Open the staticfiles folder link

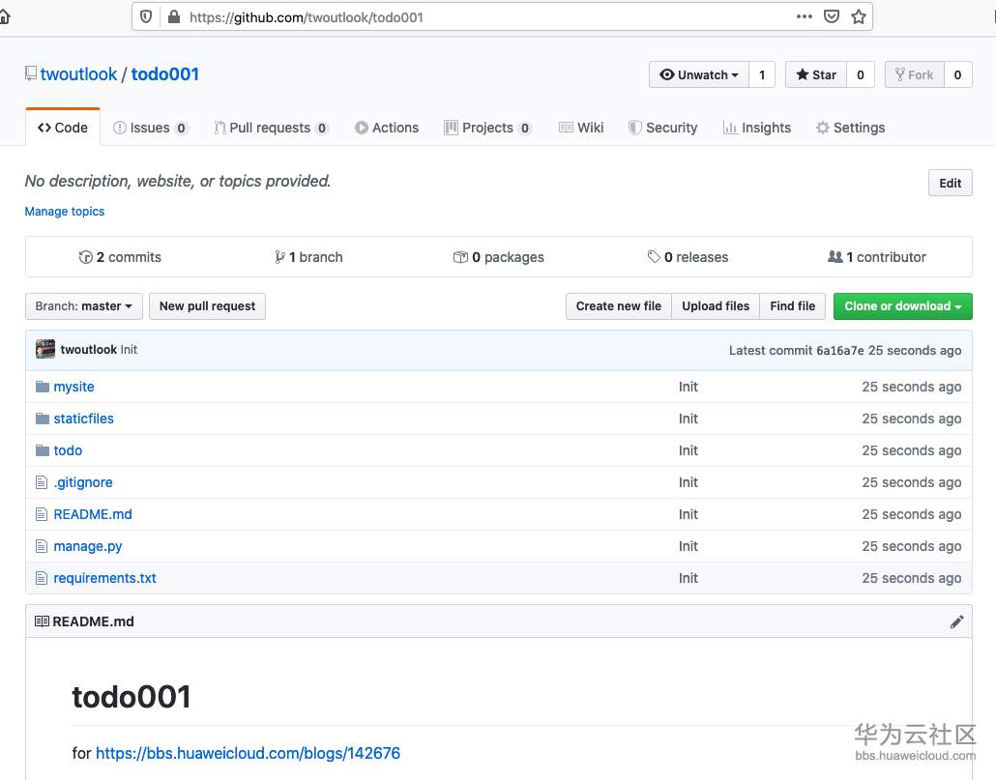click(x=84, y=419)
